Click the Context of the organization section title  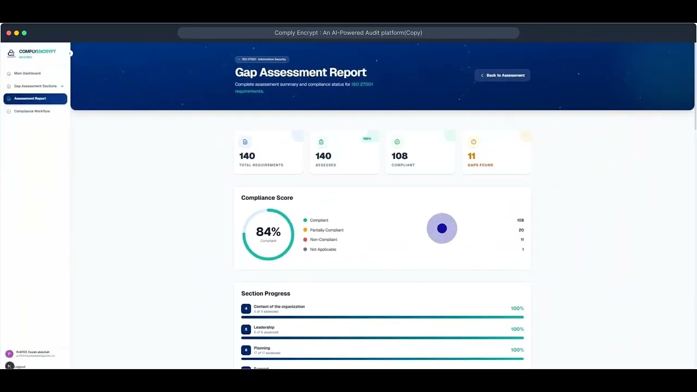tap(279, 307)
